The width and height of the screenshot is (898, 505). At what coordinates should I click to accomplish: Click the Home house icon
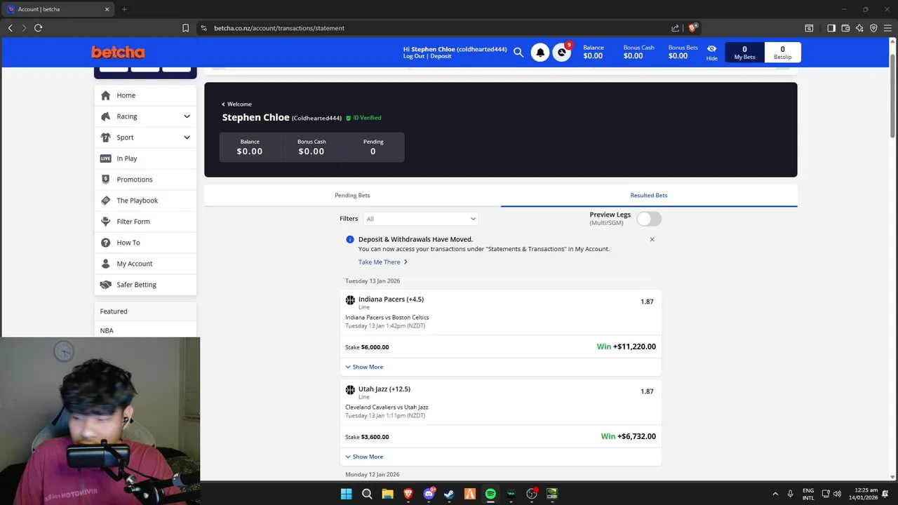[x=106, y=95]
